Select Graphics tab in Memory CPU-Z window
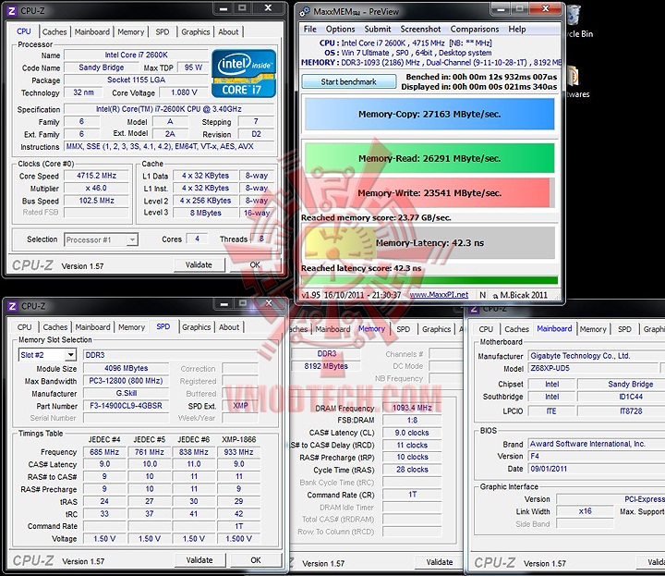This screenshot has height=576, width=665. (436, 329)
